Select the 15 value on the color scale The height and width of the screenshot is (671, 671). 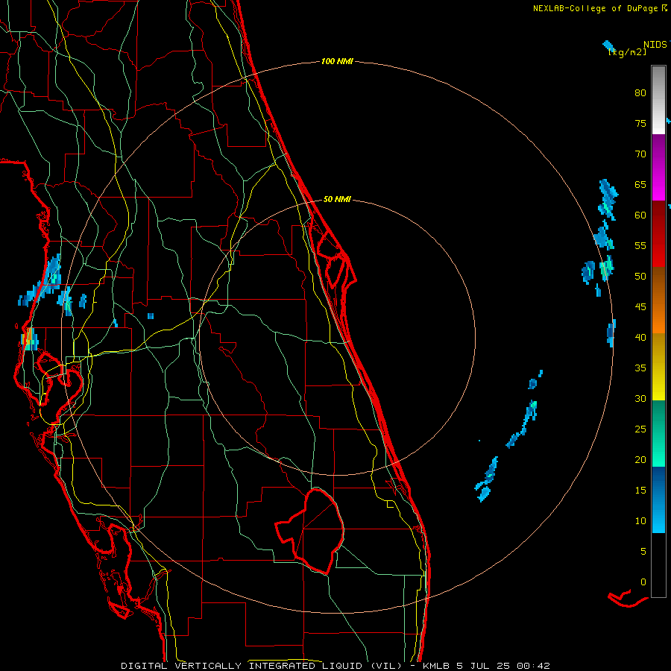[640, 490]
